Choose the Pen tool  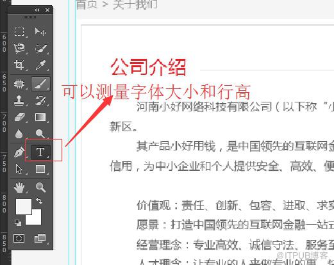click(19, 152)
